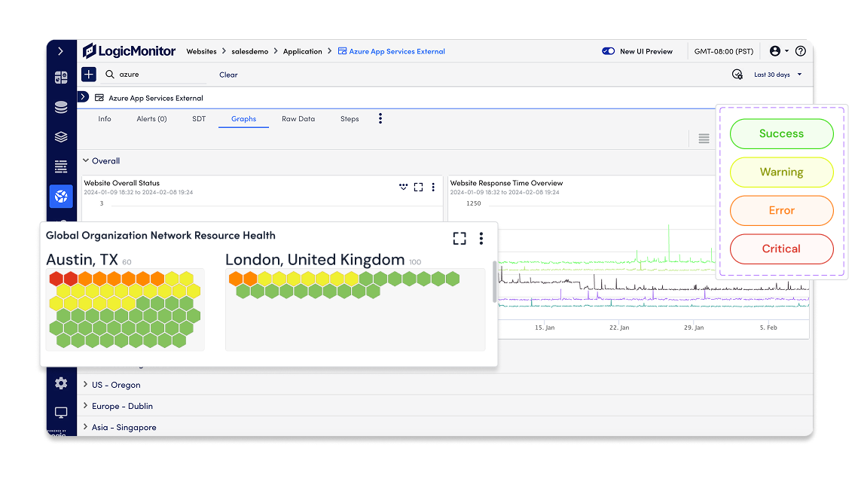Switch to the Steps tab

pyautogui.click(x=350, y=119)
